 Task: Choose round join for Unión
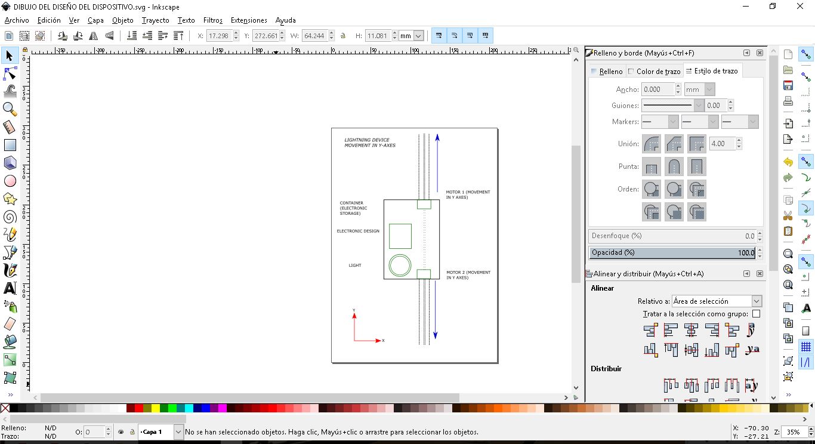tap(651, 144)
